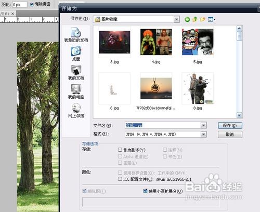The image size is (260, 212).
Task: Toggle Anti-alias (消除锯齿) checkbox in options bar
Action: pyautogui.click(x=32, y=4)
